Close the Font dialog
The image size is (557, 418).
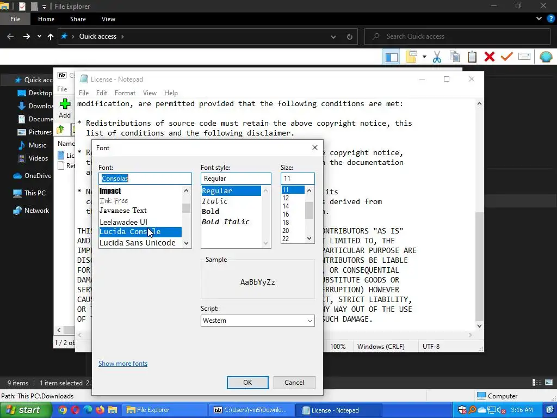click(x=315, y=147)
